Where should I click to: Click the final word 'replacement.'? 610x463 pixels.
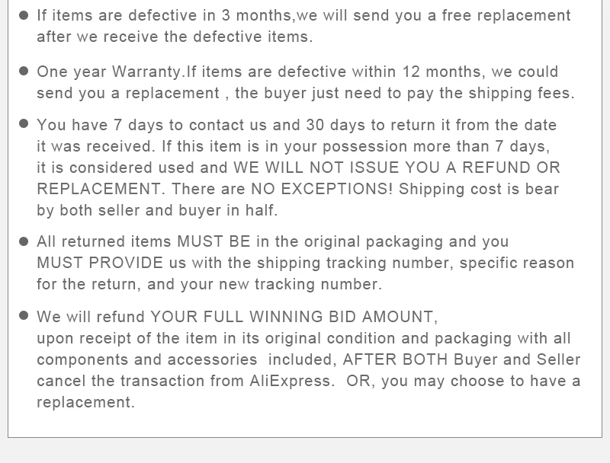point(85,402)
